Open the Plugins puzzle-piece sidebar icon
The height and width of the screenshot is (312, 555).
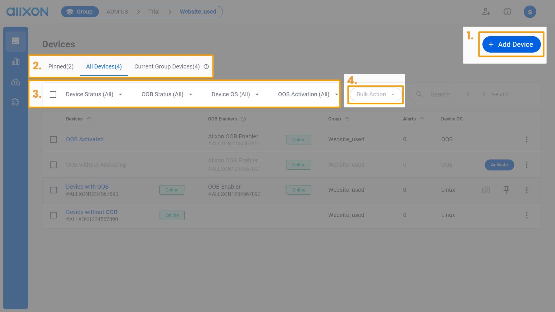(16, 102)
